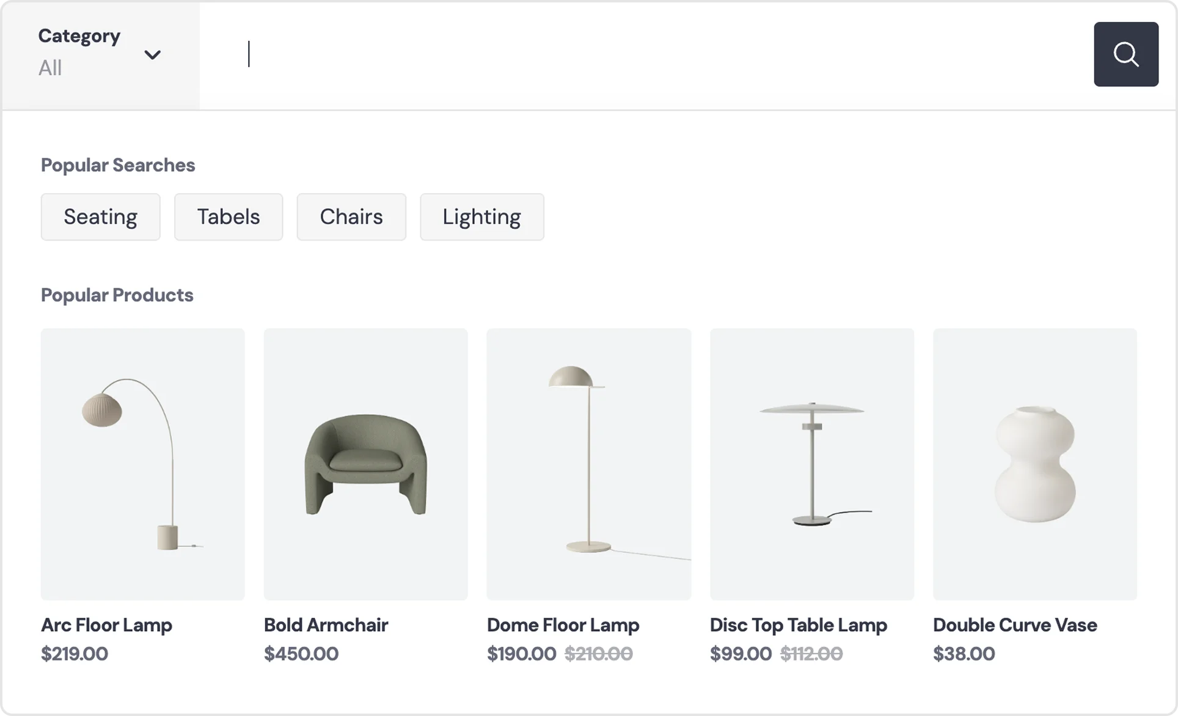Pick the Lighting search suggestion
Viewport: 1178px width, 716px height.
(x=481, y=217)
